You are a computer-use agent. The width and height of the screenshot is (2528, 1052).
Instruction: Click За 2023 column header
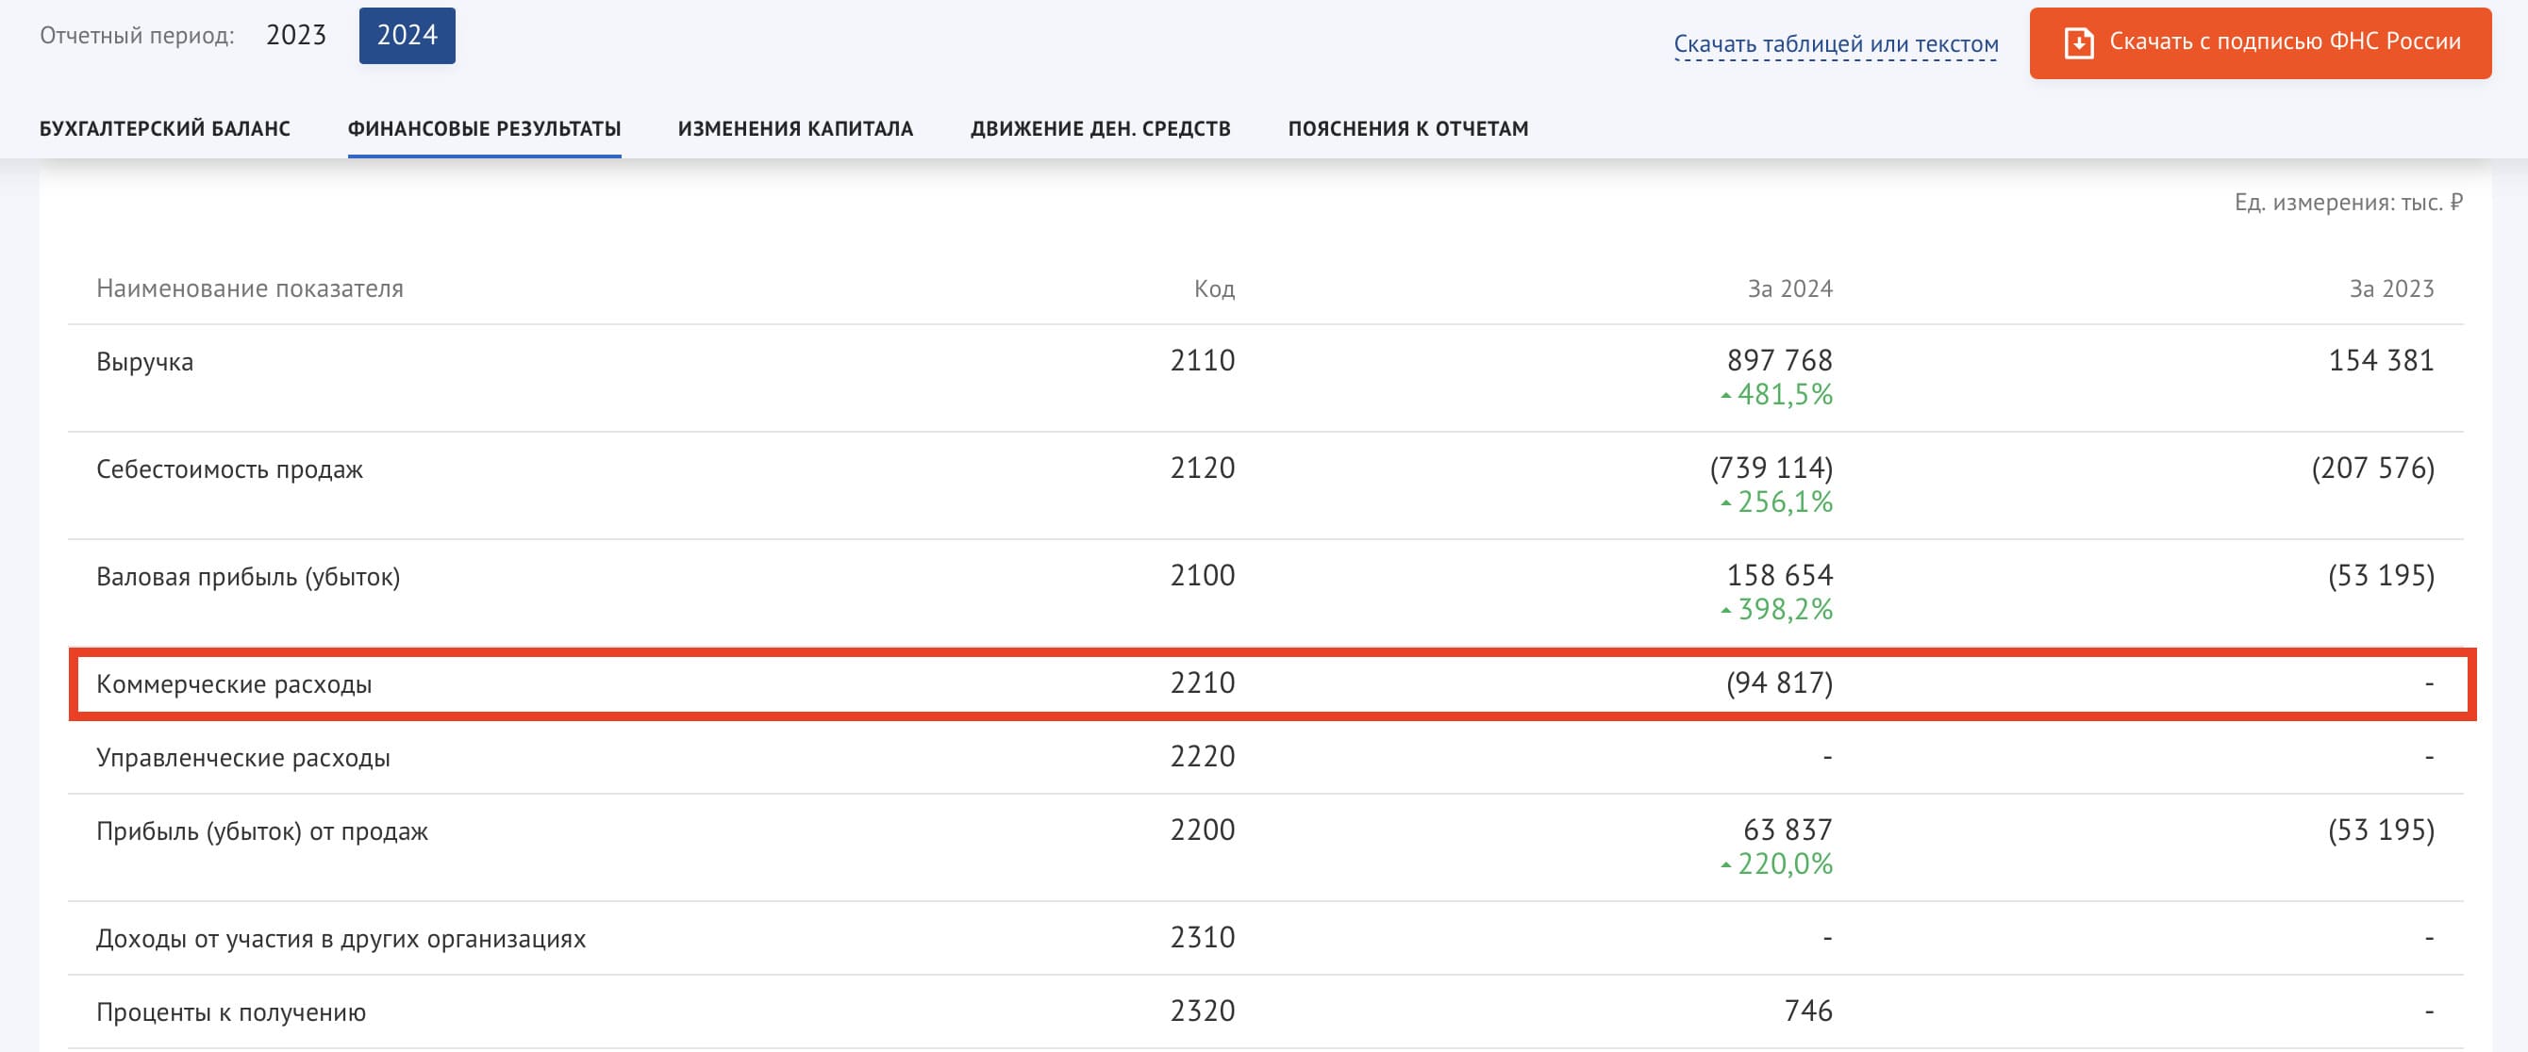click(2391, 288)
